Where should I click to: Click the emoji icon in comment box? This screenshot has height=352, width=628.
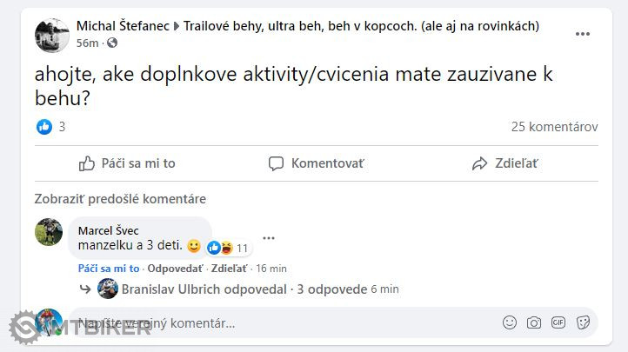(510, 322)
